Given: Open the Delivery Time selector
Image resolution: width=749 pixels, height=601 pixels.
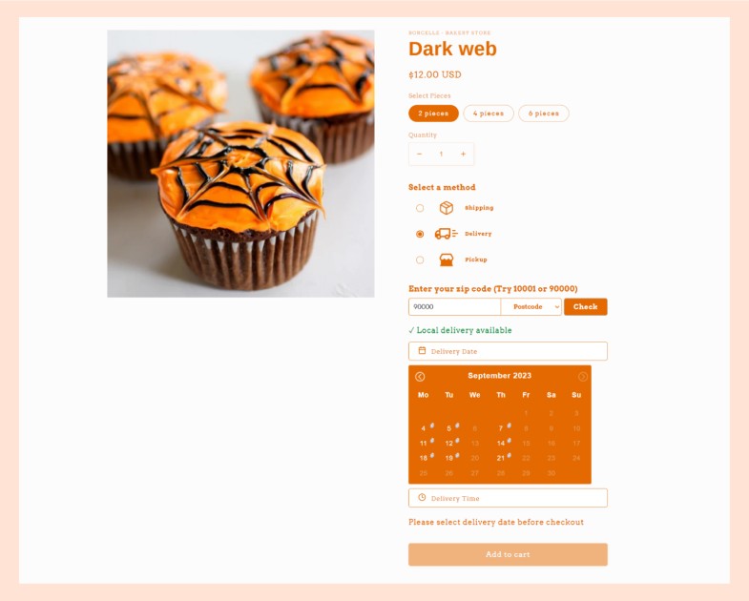Looking at the screenshot, I should [x=508, y=498].
